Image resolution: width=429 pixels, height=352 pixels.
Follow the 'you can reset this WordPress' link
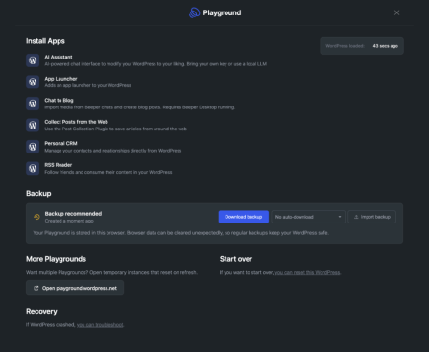(x=307, y=272)
